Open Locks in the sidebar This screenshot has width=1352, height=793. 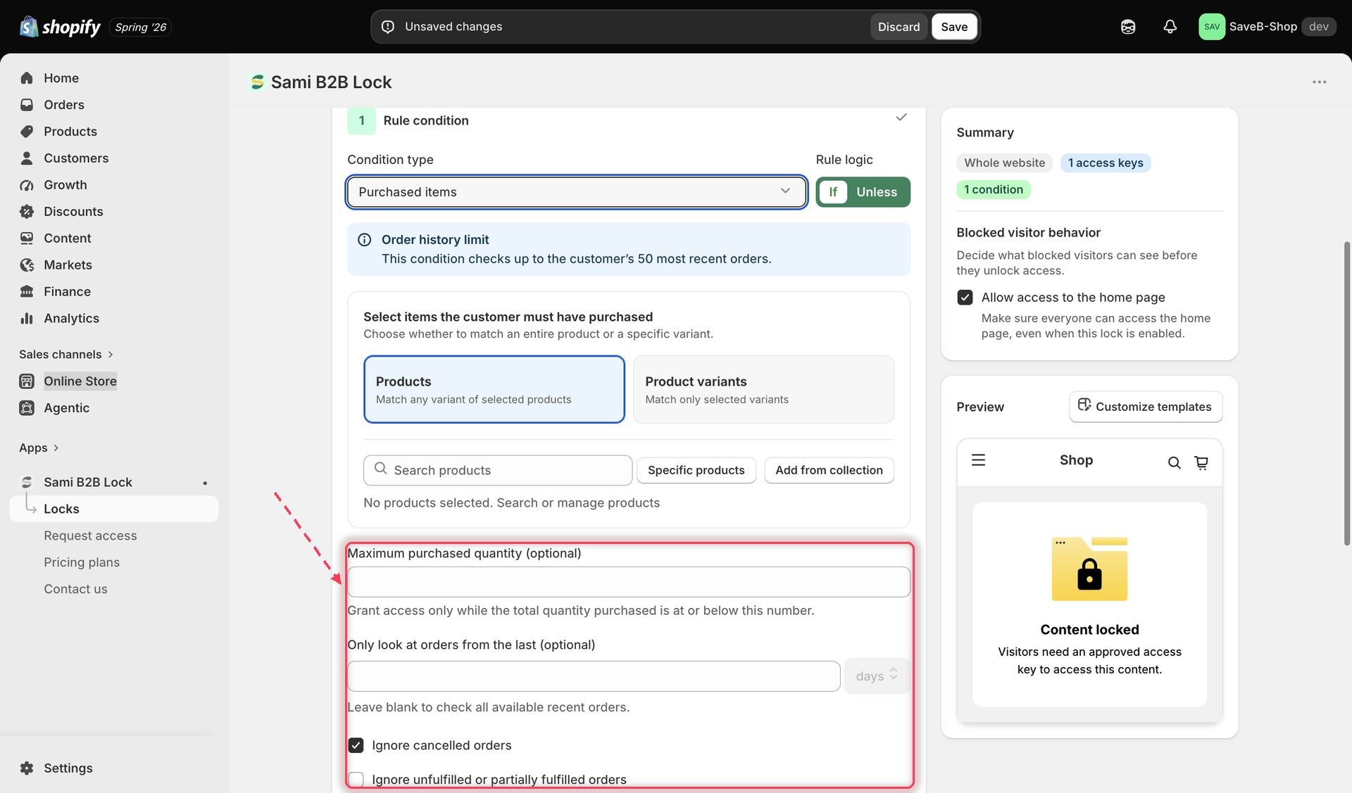click(114, 509)
